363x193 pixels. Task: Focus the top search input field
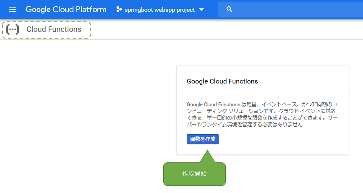click(294, 9)
